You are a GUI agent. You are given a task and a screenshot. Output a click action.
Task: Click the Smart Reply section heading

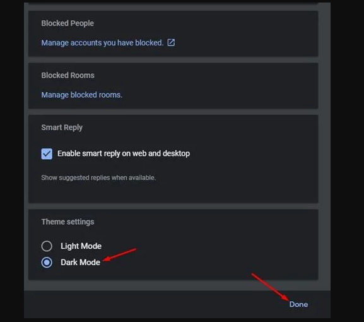pyautogui.click(x=62, y=128)
